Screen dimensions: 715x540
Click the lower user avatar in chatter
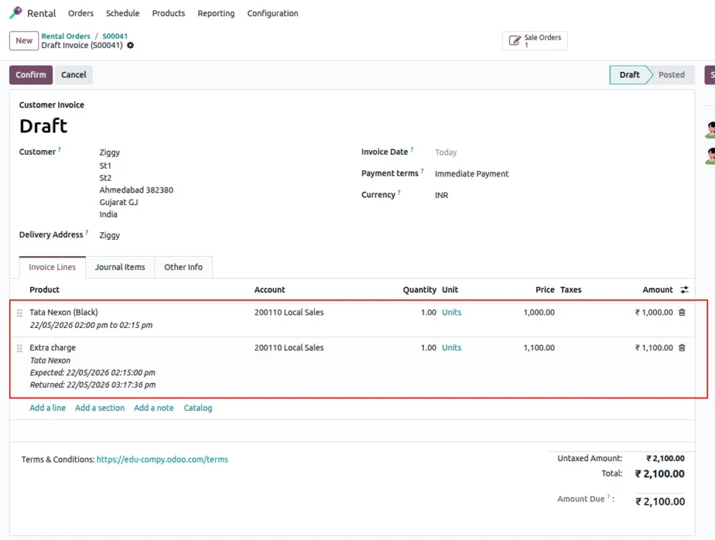pos(710,156)
